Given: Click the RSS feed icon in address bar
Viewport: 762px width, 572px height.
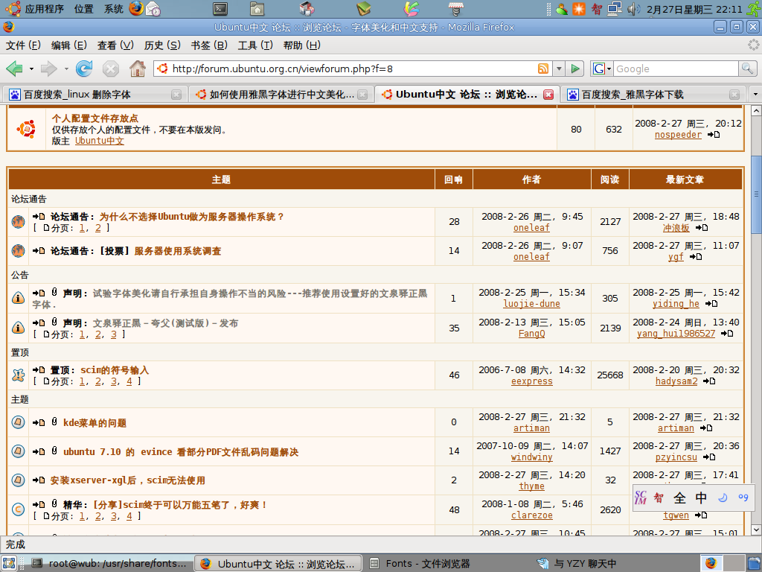Looking at the screenshot, I should (542, 69).
